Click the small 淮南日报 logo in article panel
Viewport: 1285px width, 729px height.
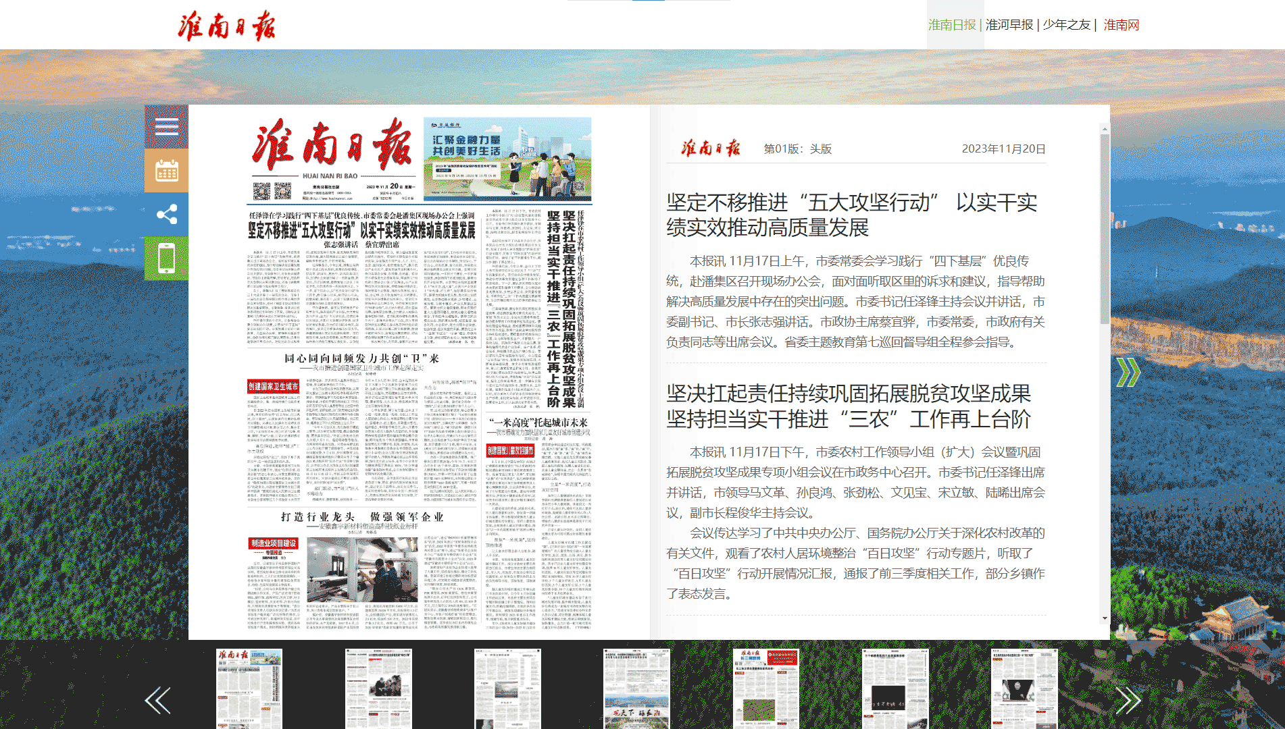(710, 148)
